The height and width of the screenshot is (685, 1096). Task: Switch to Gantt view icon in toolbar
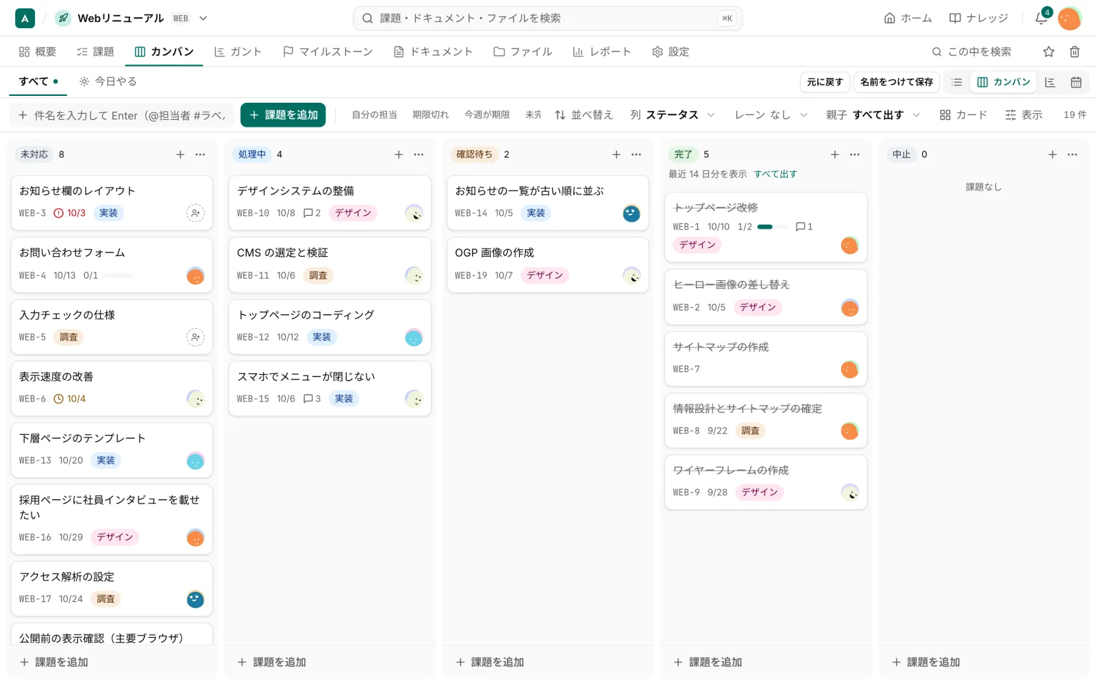point(1050,82)
